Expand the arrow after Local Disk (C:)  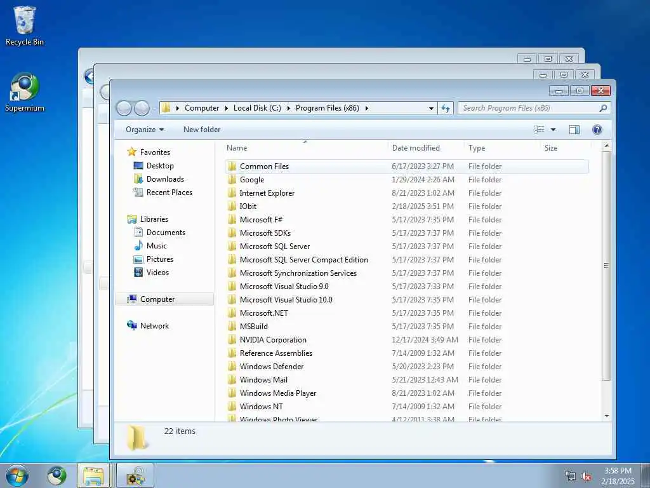[x=289, y=108]
